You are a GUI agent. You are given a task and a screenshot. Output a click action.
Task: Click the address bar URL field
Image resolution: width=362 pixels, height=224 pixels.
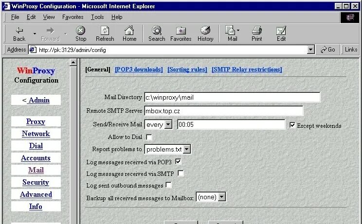172,50
